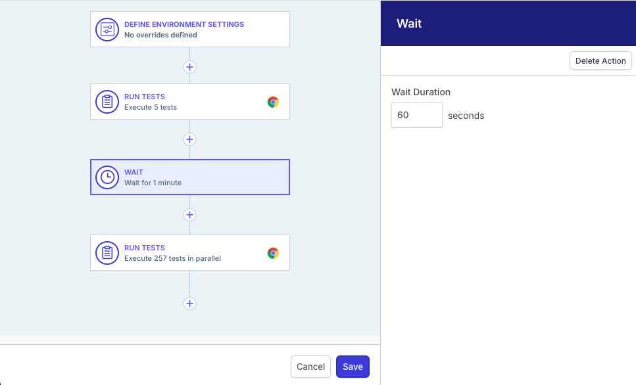Click clipboard icon on Execute 5 tests step
The width and height of the screenshot is (636, 385).
click(107, 102)
